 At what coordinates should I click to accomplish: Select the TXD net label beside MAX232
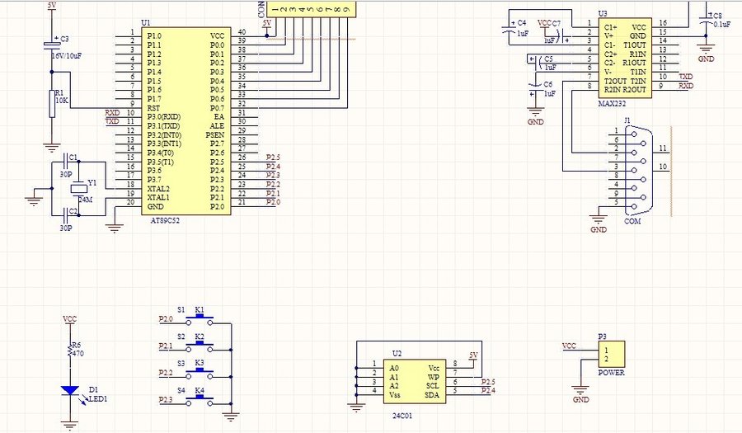coord(685,77)
